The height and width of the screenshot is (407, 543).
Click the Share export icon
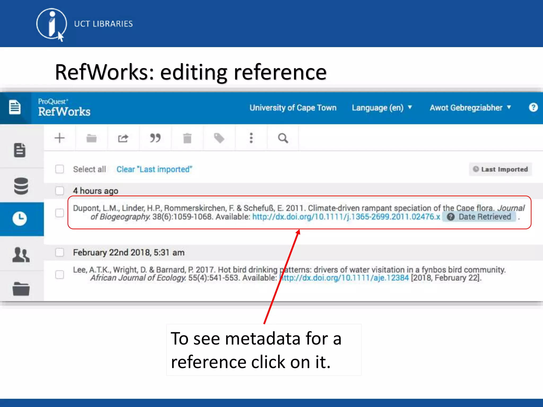123,138
